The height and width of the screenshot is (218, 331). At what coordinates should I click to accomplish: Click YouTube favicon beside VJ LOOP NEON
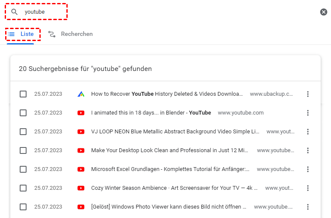(81, 132)
